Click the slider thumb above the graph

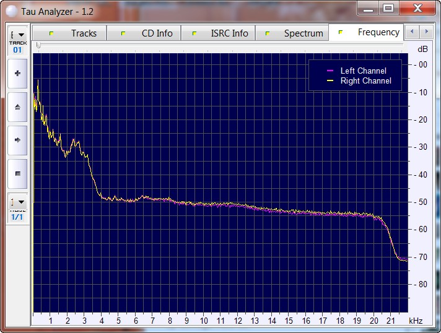(38, 45)
